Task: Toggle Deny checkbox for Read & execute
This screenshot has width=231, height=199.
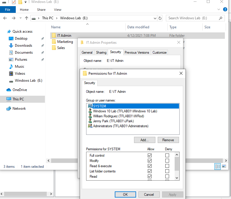Action: tap(167, 166)
